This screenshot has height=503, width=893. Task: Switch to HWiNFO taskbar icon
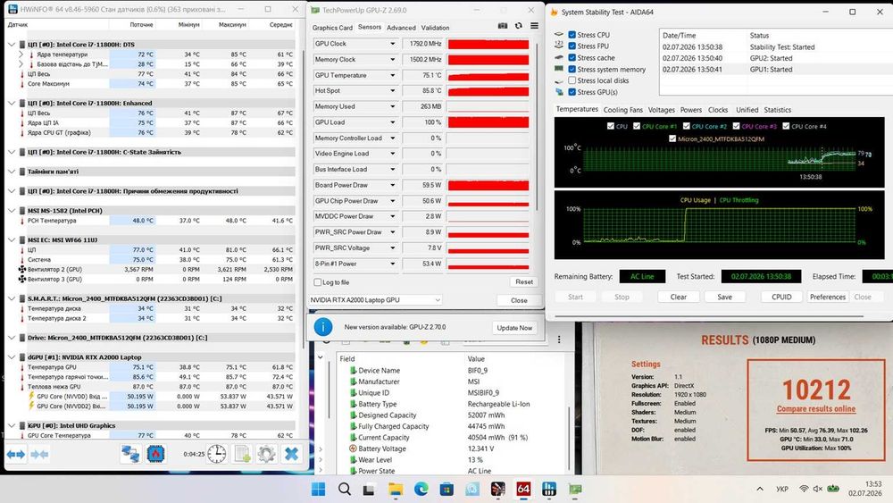pyautogui.click(x=549, y=489)
